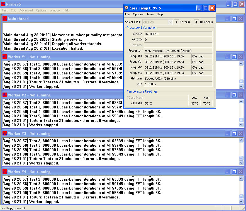Click the High temperature value 70°C
246x211 pixels.
[x=206, y=103]
